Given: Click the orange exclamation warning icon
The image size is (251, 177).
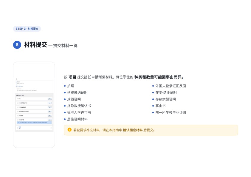Looking at the screenshot, I should 69,130.
